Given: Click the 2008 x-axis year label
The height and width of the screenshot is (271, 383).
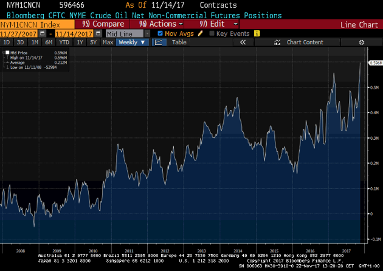Looking at the screenshot, I should (21, 251).
